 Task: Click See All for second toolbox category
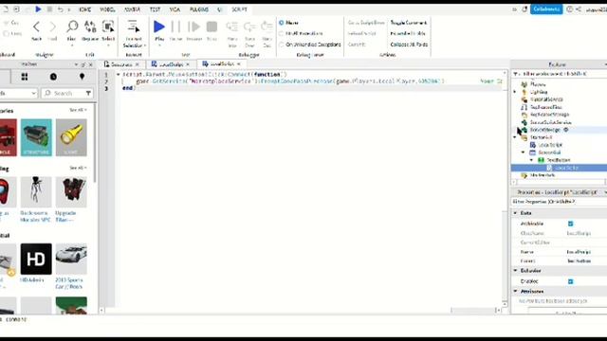[x=78, y=168]
